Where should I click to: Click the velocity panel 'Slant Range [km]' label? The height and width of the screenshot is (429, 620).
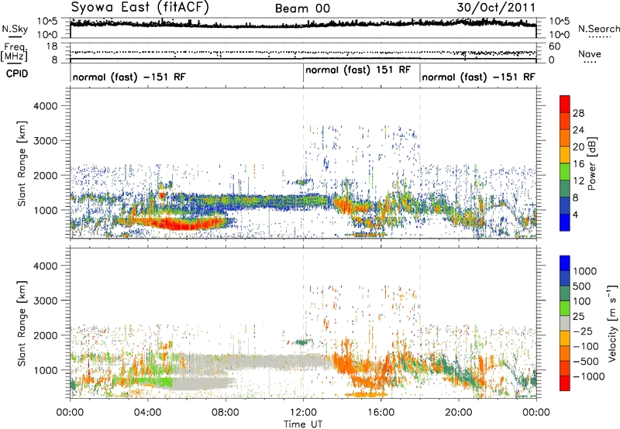pyautogui.click(x=22, y=324)
